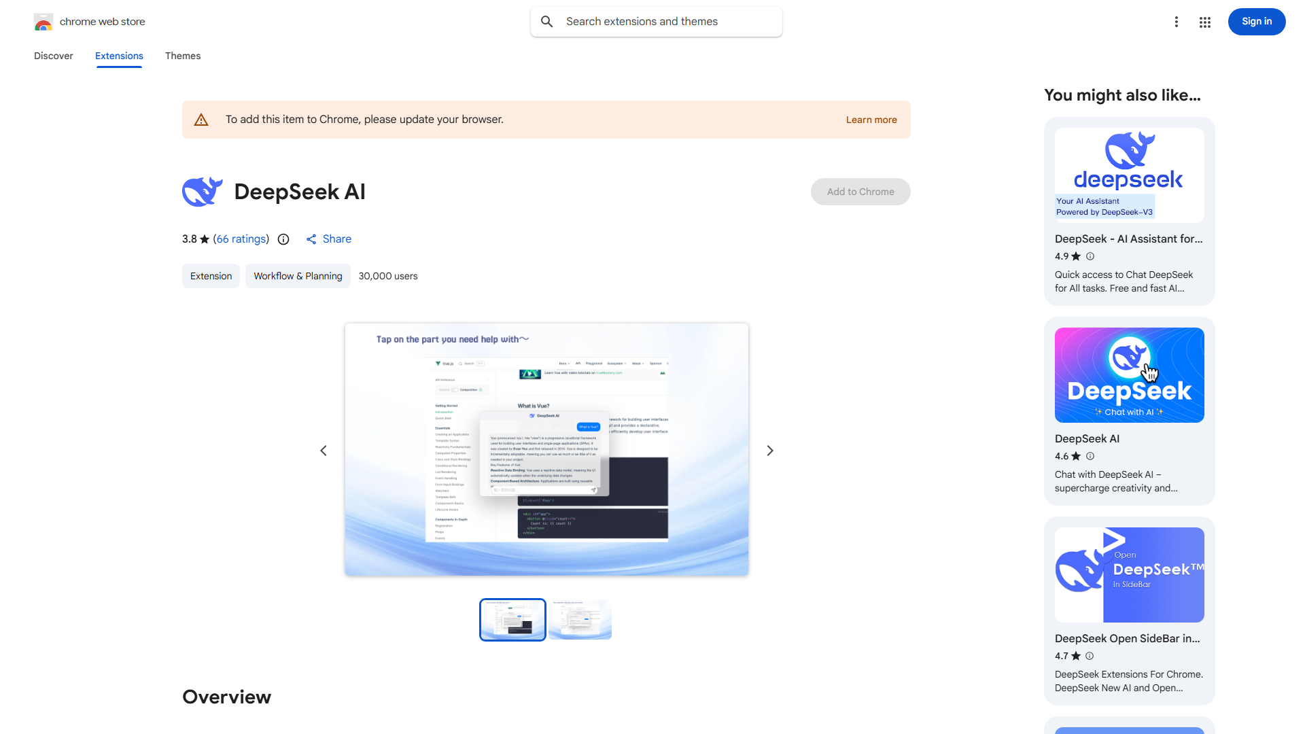This screenshot has height=734, width=1305.
Task: Open the search magnifier icon
Action: 547,21
